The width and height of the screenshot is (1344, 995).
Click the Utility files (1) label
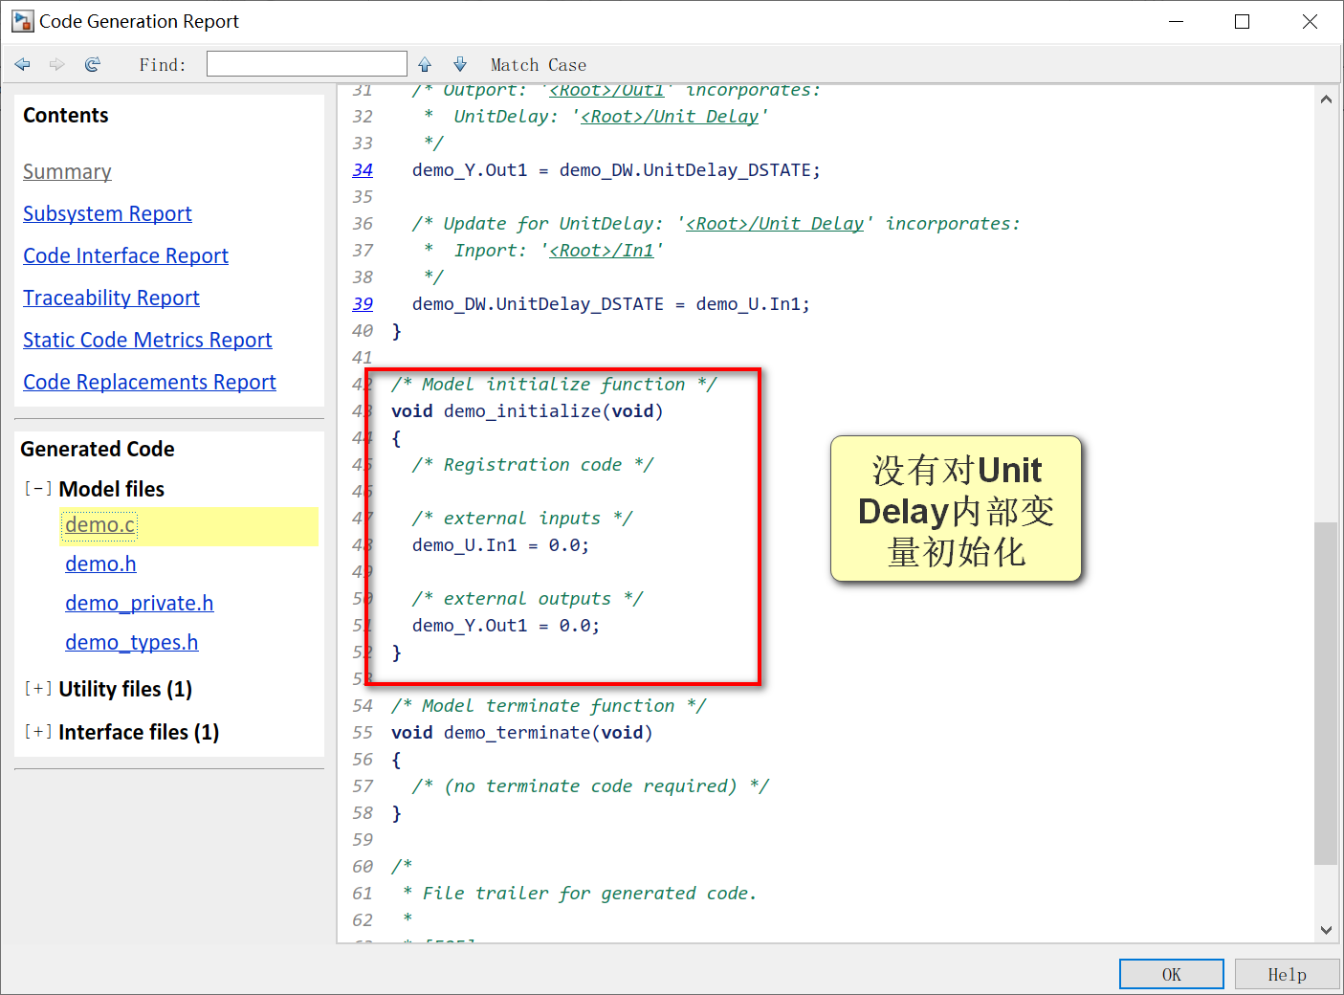[125, 689]
